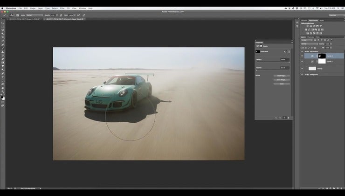The image size is (345, 196).
Task: Select the Lasso tool
Action: tap(3, 30)
